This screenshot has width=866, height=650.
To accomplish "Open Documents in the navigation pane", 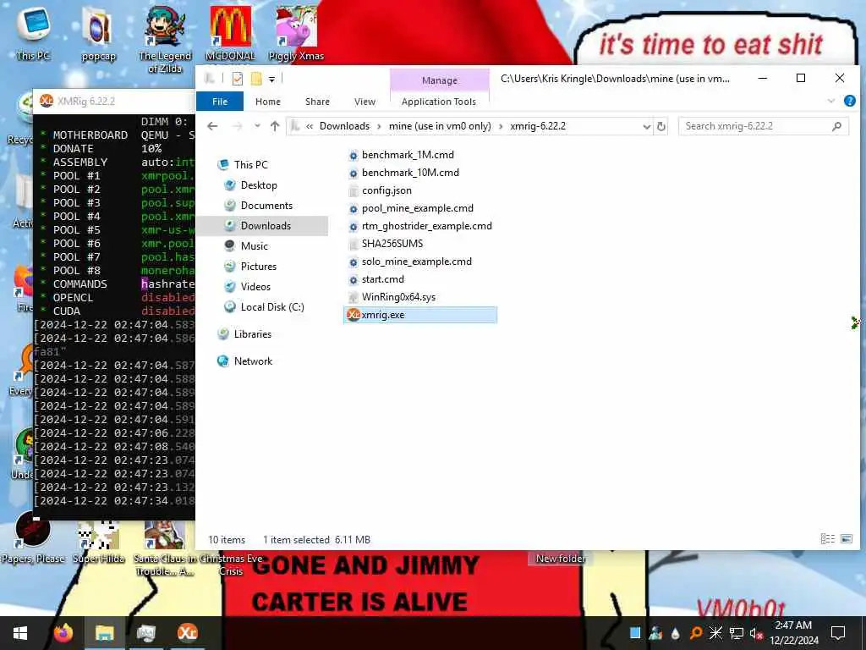I will click(x=259, y=206).
